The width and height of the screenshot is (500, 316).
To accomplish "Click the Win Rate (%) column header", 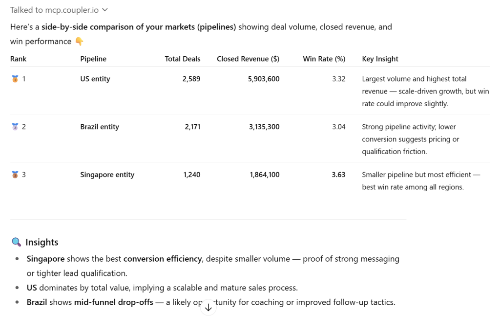I will pyautogui.click(x=324, y=59).
